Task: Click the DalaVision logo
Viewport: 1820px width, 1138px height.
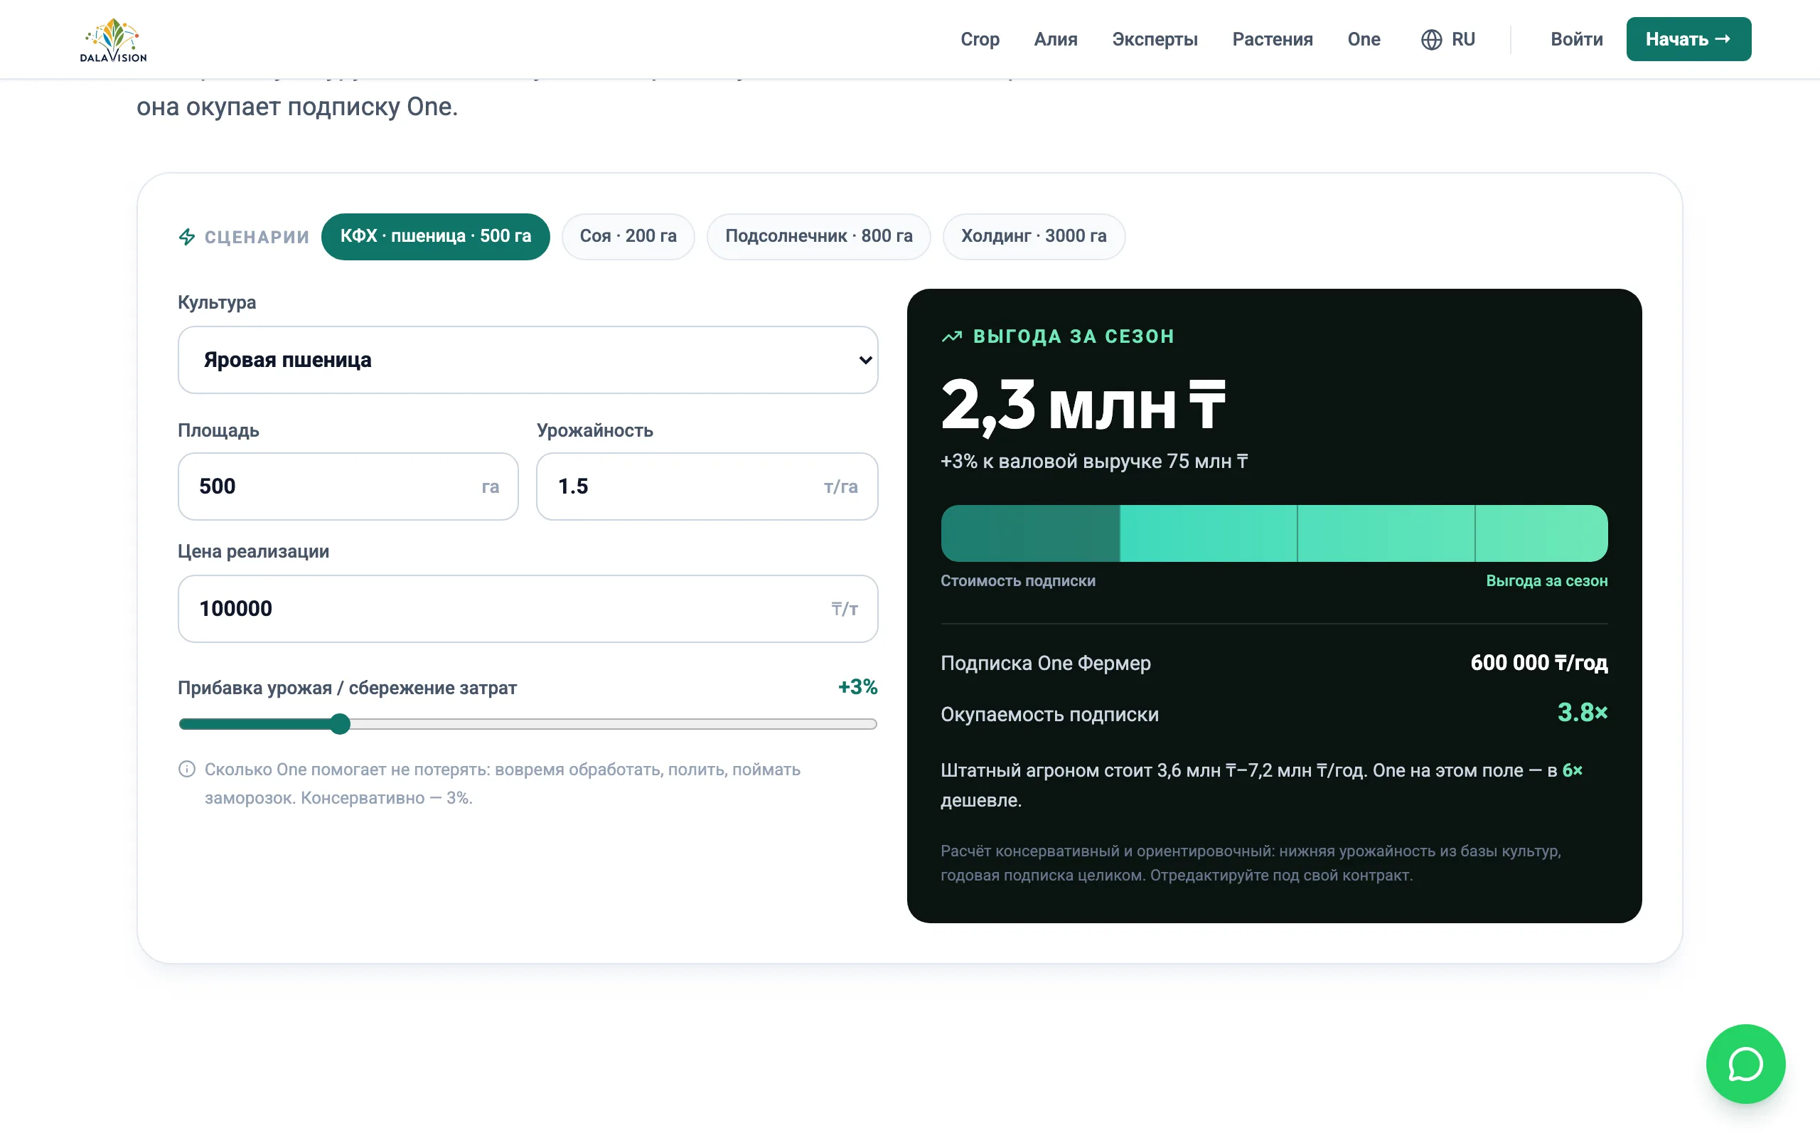Action: pyautogui.click(x=114, y=39)
